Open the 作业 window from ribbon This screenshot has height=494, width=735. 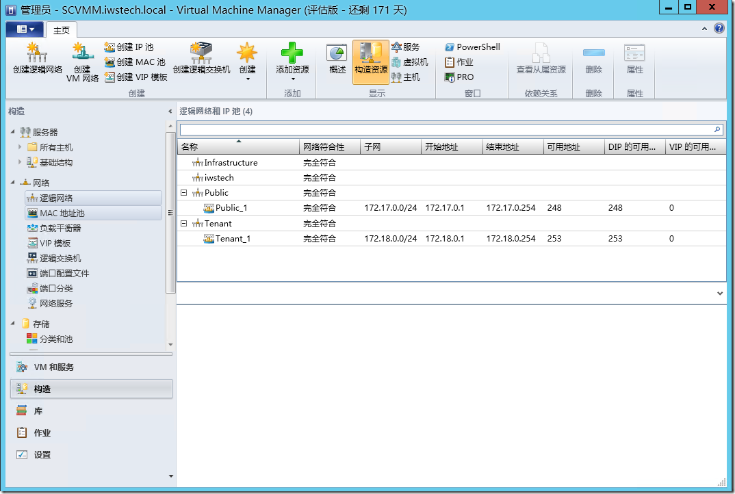click(459, 62)
